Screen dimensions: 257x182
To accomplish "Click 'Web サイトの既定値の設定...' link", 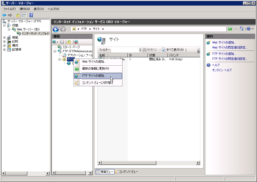I will [229, 48].
